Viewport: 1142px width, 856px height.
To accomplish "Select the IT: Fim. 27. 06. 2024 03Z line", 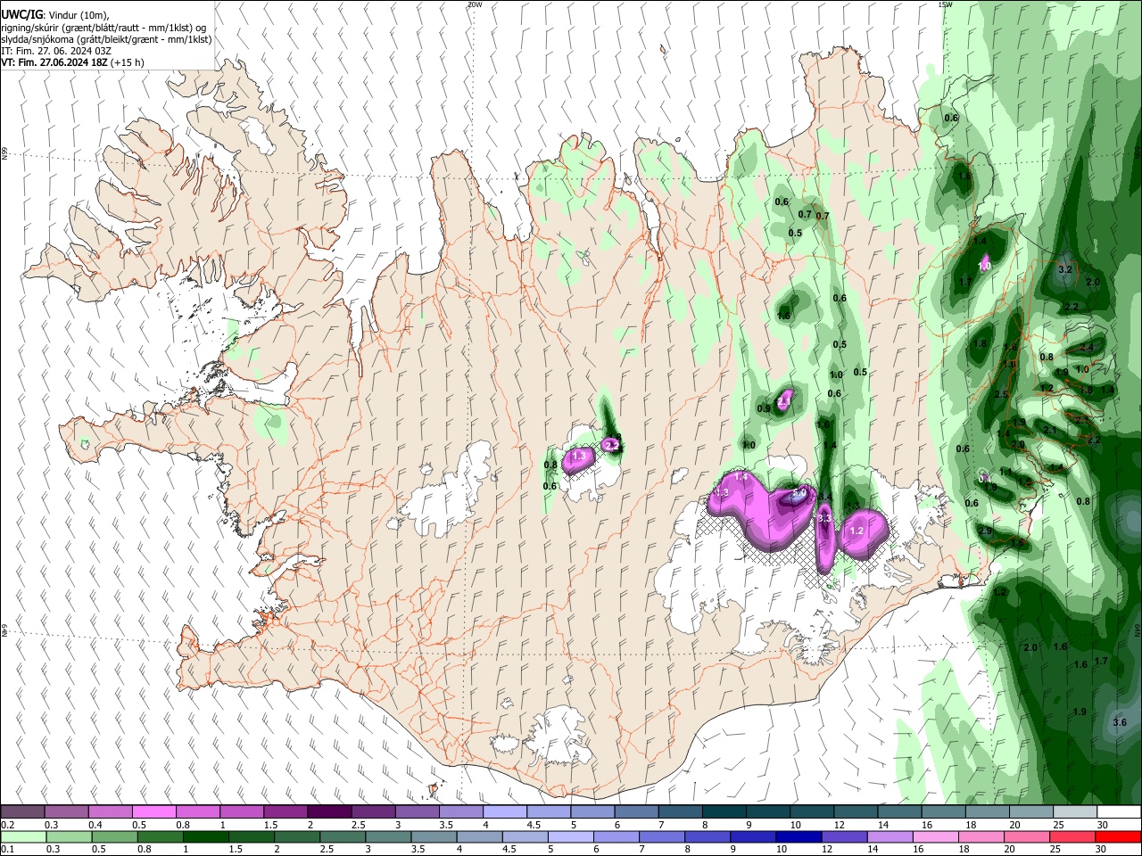I will click(x=56, y=51).
